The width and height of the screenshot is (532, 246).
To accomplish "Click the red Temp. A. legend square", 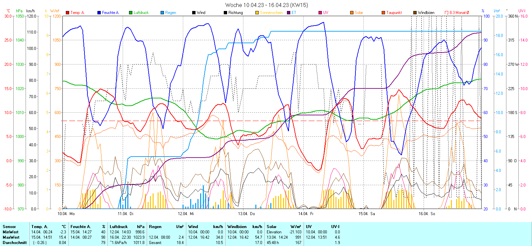I will 67,13.
